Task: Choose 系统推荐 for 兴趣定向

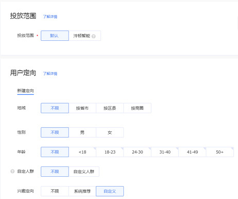Action: [82, 191]
